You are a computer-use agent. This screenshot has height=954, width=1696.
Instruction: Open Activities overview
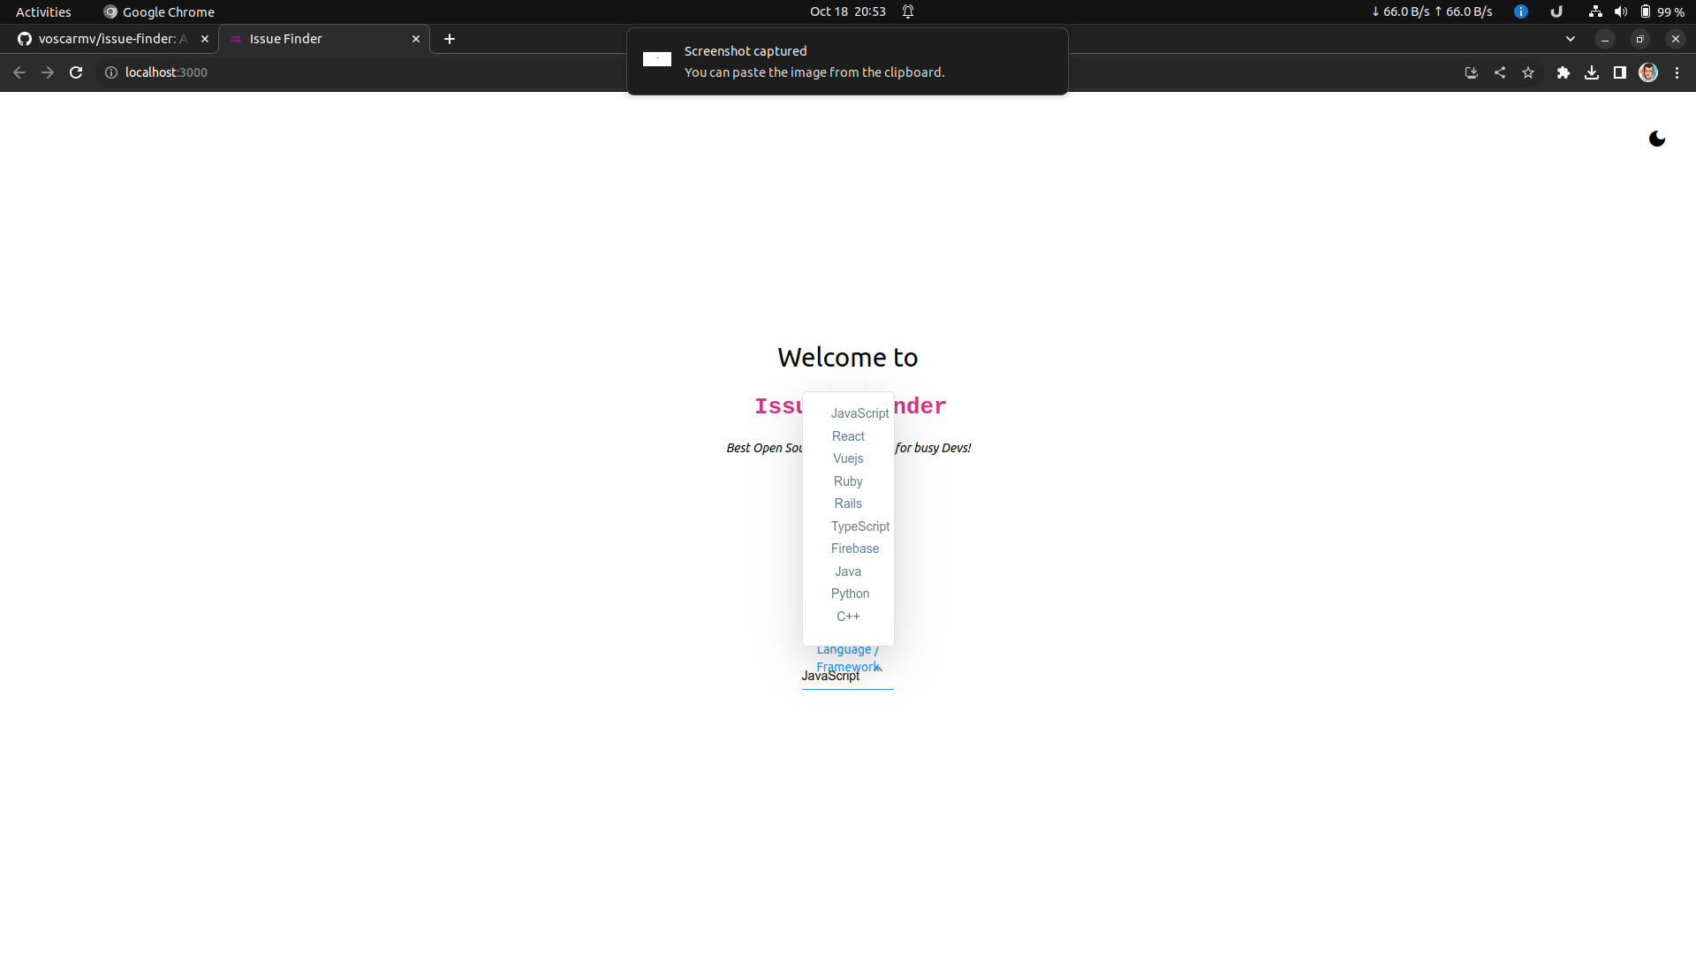(x=43, y=11)
